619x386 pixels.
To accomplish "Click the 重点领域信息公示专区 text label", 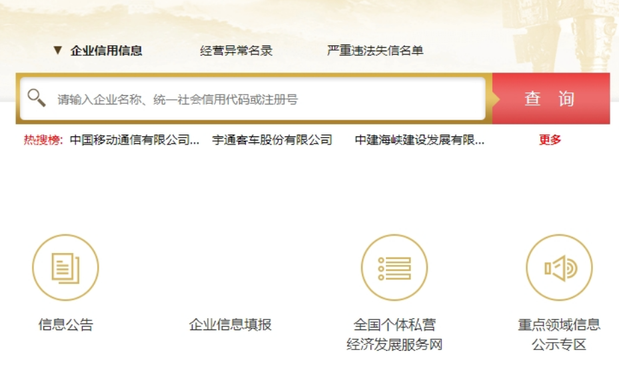I will pos(559,335).
